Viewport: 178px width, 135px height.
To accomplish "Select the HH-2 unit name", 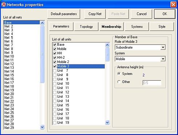I will pyautogui.click(x=61, y=58).
